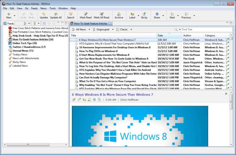
Task: Click the Mark All Read icon
Action: (101, 14)
